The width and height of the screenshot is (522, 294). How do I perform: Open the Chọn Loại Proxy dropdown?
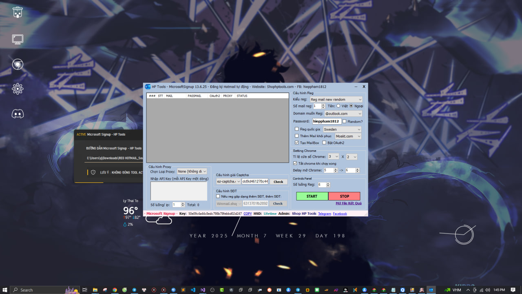(192, 171)
